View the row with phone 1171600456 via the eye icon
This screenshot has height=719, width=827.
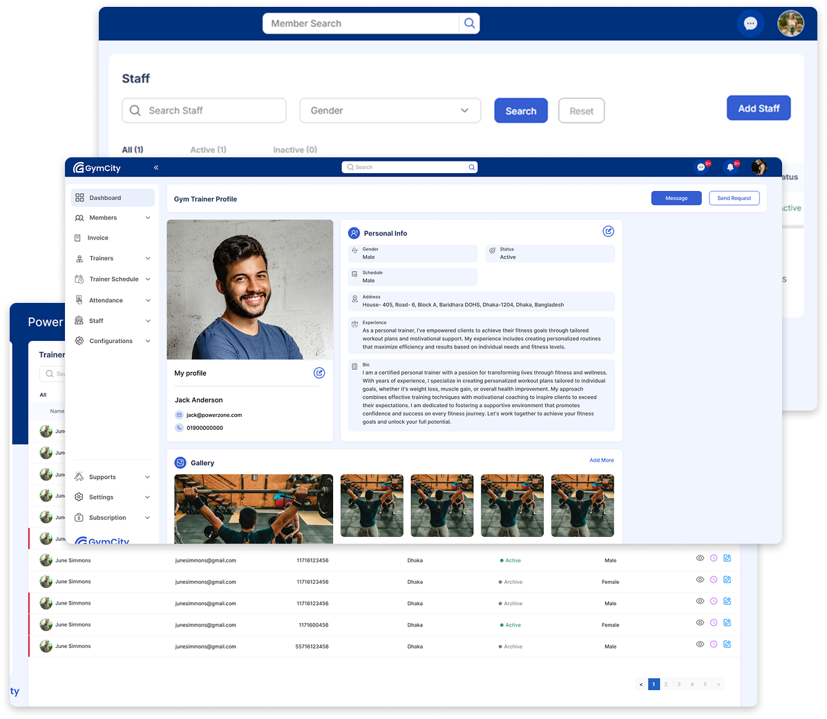coord(700,623)
